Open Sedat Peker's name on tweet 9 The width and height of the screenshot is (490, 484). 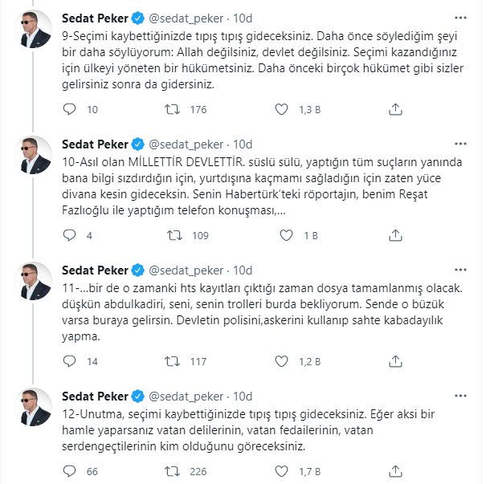pos(95,18)
